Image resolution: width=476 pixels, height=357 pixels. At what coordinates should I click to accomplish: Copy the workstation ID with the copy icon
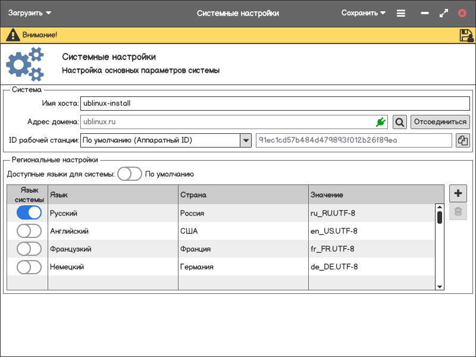tap(462, 140)
